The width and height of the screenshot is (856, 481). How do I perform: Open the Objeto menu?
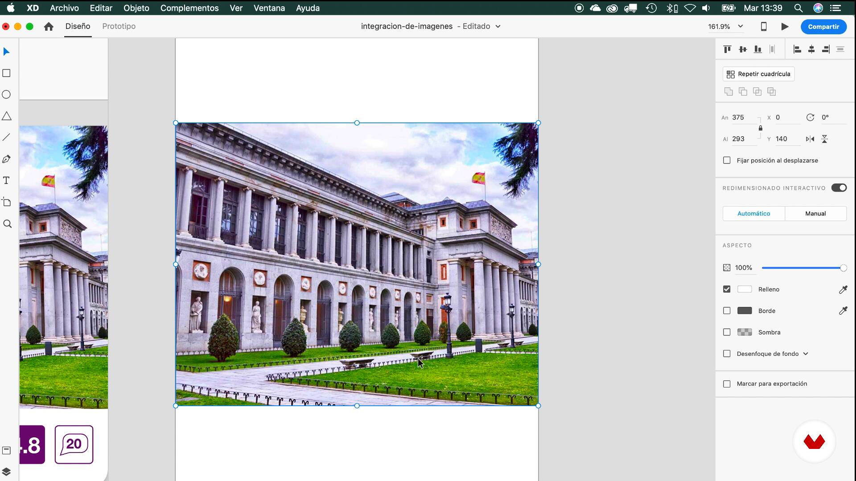coord(136,8)
